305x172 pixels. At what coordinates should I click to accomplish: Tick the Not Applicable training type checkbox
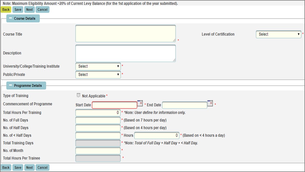pyautogui.click(x=78, y=95)
